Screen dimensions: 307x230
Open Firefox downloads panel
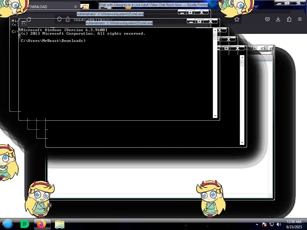(x=278, y=19)
